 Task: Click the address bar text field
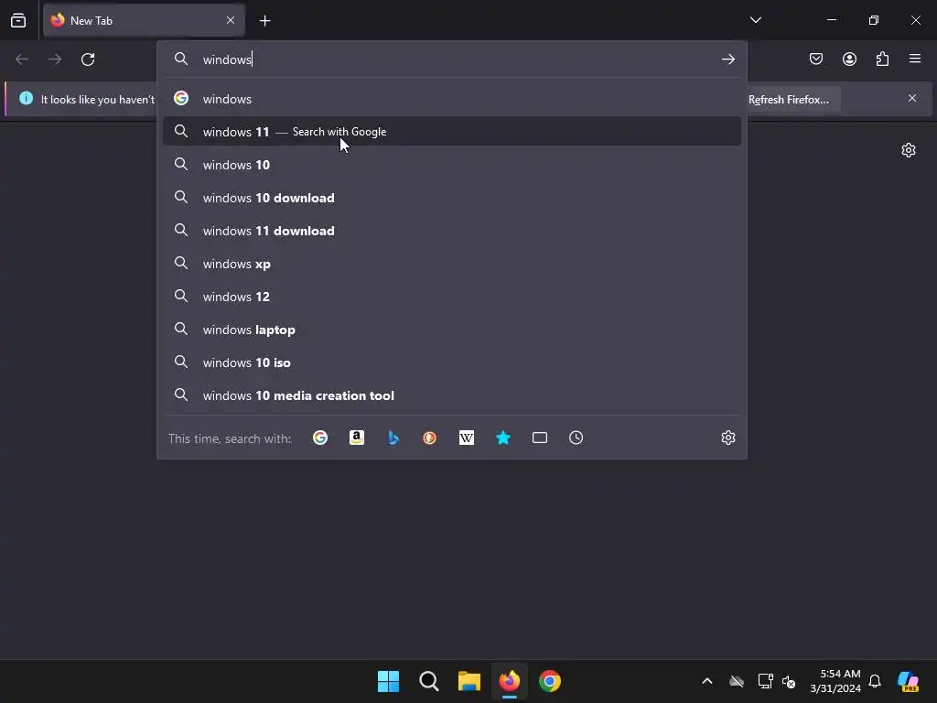point(454,59)
